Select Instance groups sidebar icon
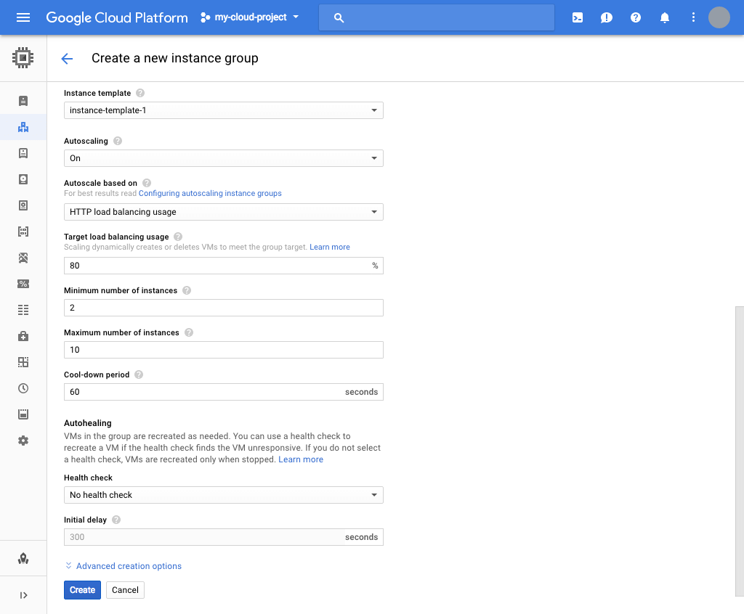Image resolution: width=744 pixels, height=614 pixels. click(x=23, y=127)
